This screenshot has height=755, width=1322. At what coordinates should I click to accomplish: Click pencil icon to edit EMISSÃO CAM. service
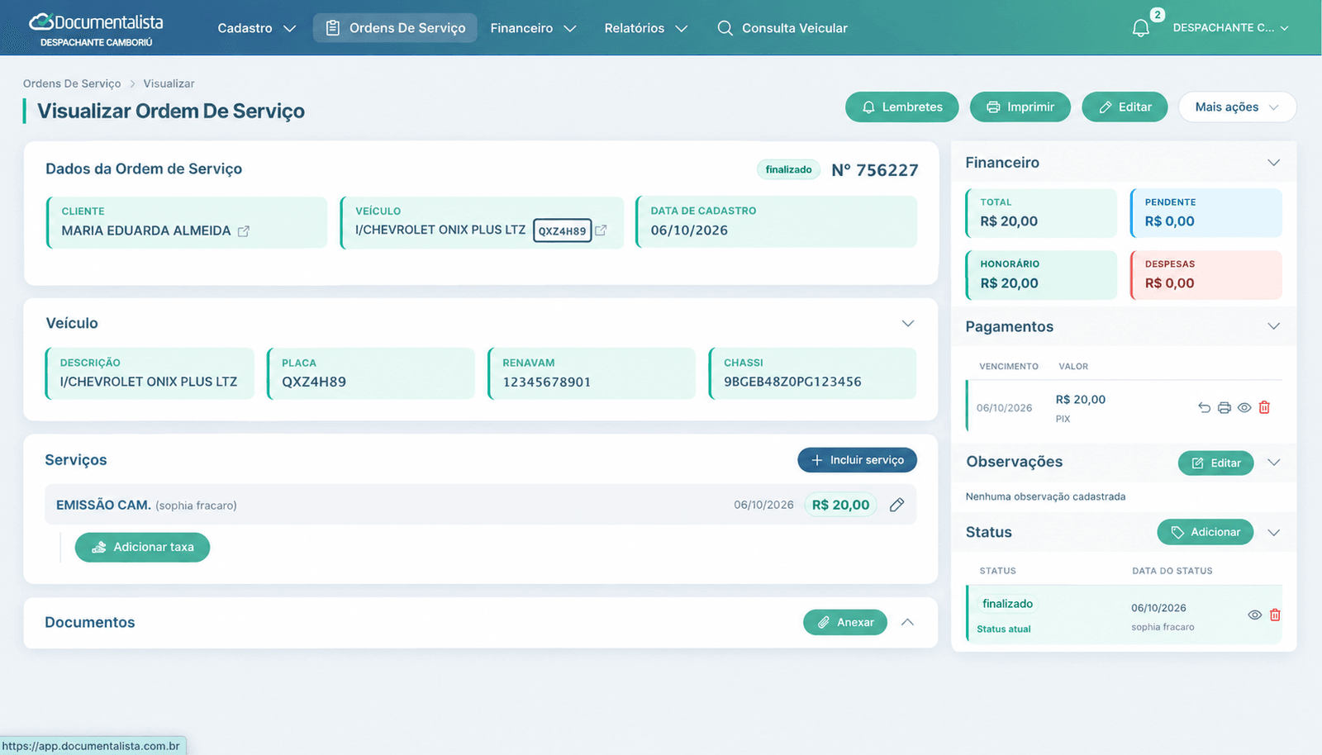[x=896, y=505]
